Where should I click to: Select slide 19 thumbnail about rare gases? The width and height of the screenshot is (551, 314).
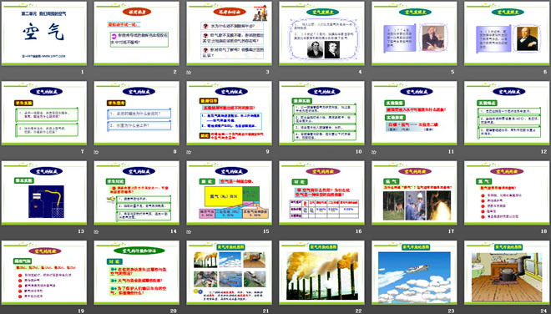(44, 272)
